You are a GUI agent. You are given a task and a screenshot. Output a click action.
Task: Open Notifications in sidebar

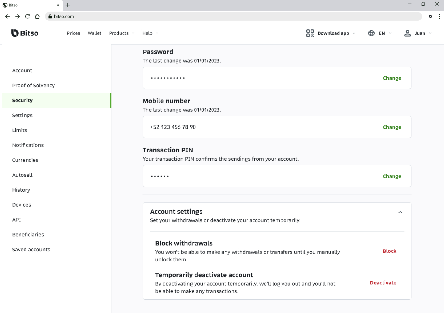[28, 145]
